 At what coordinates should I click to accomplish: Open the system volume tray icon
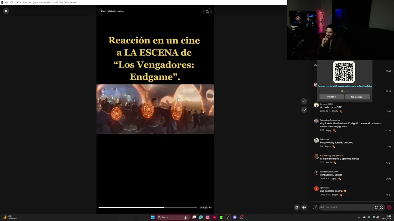click(x=378, y=217)
